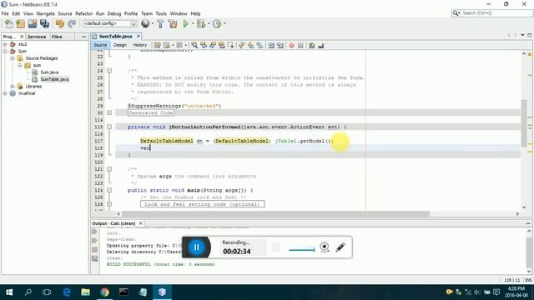Viewport: 534px width, 300px height.
Task: Open dropdown arrow next to Run Project
Action: pyautogui.click(x=193, y=24)
